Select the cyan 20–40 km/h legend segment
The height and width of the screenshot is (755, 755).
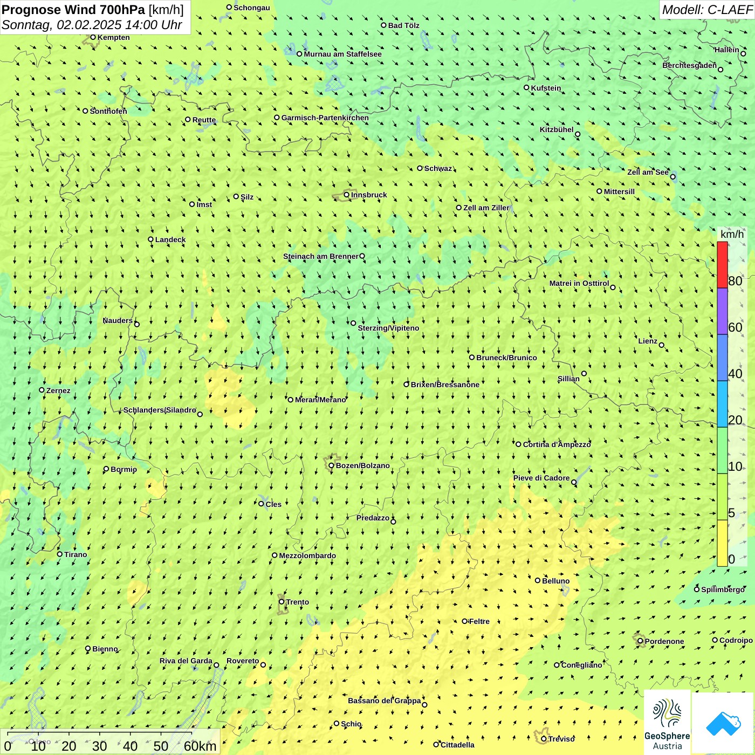pos(722,404)
